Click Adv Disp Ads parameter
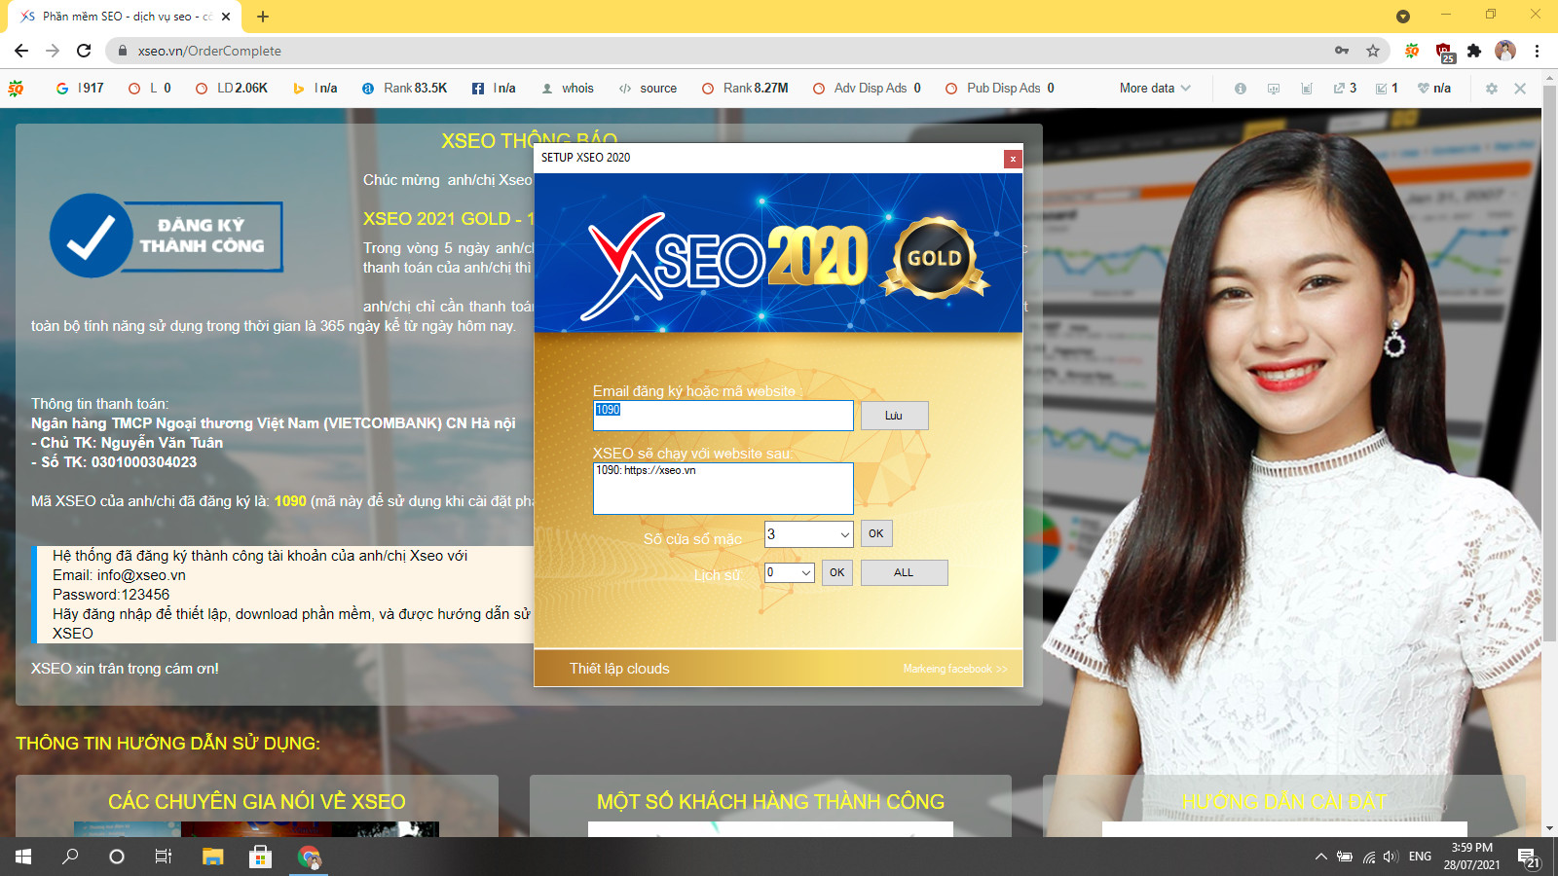Image resolution: width=1558 pixels, height=876 pixels. tap(867, 89)
